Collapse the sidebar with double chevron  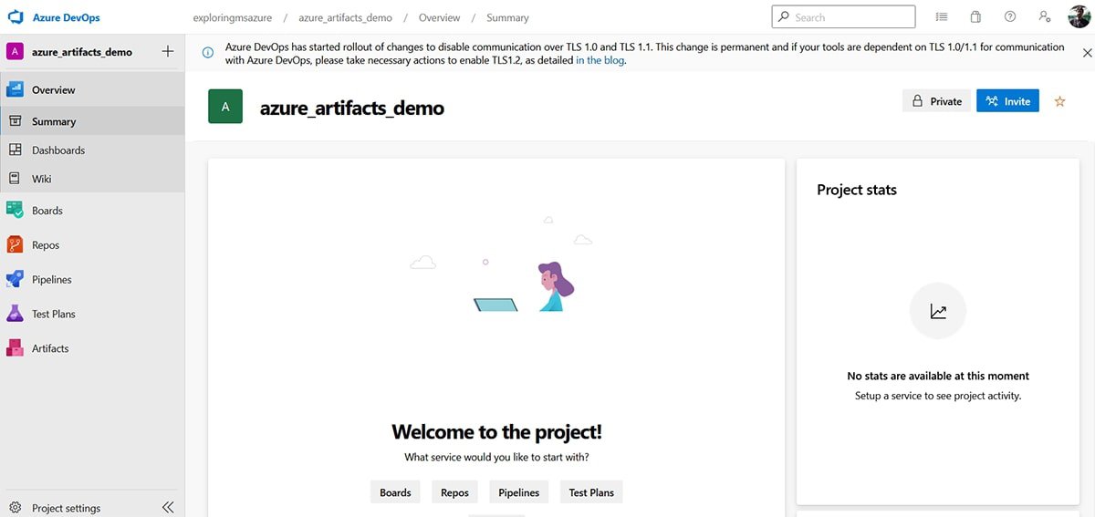tap(168, 507)
